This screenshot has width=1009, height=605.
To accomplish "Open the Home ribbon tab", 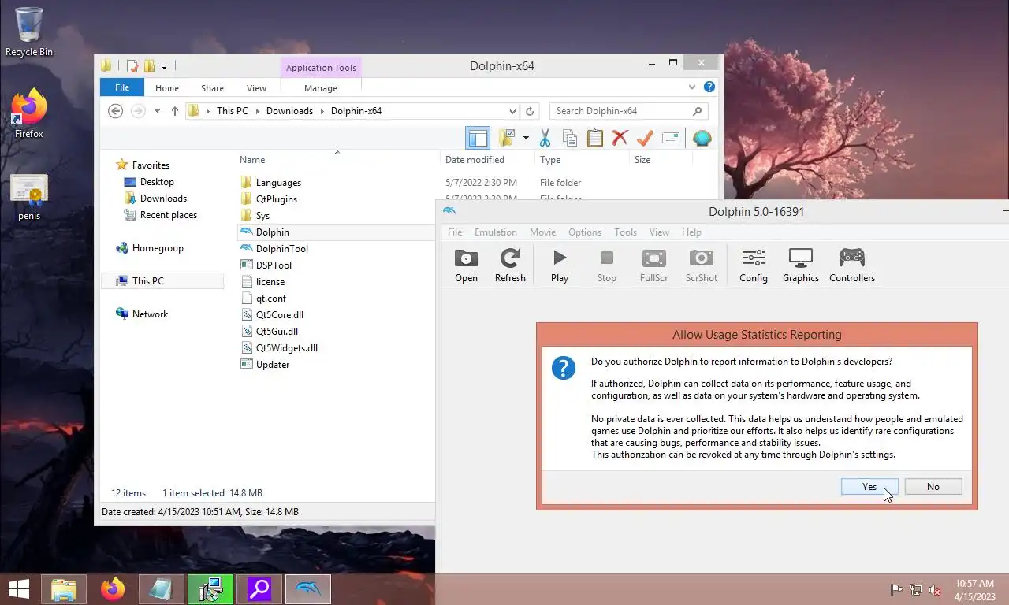I will [x=167, y=88].
